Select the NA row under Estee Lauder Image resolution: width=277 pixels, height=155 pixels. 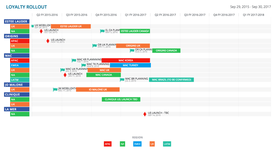(20, 31)
